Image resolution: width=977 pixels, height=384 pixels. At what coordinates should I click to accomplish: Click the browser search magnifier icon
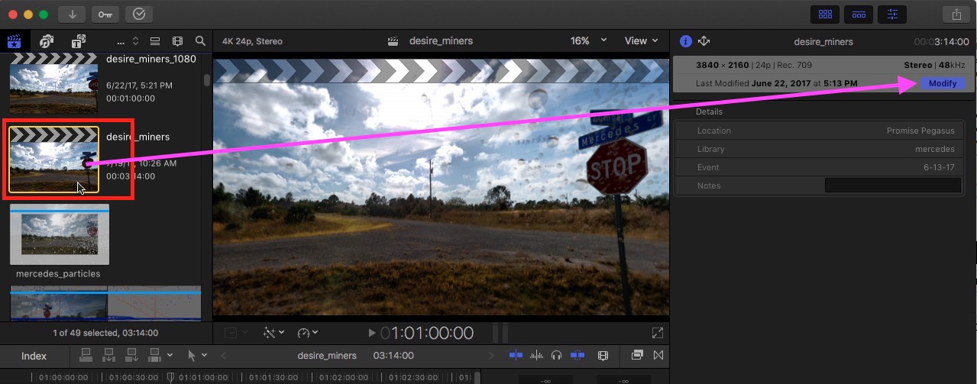(200, 41)
